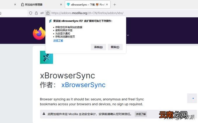Expand the header dropdown chevron right of the popup
This screenshot has width=198, height=123.
128,35
